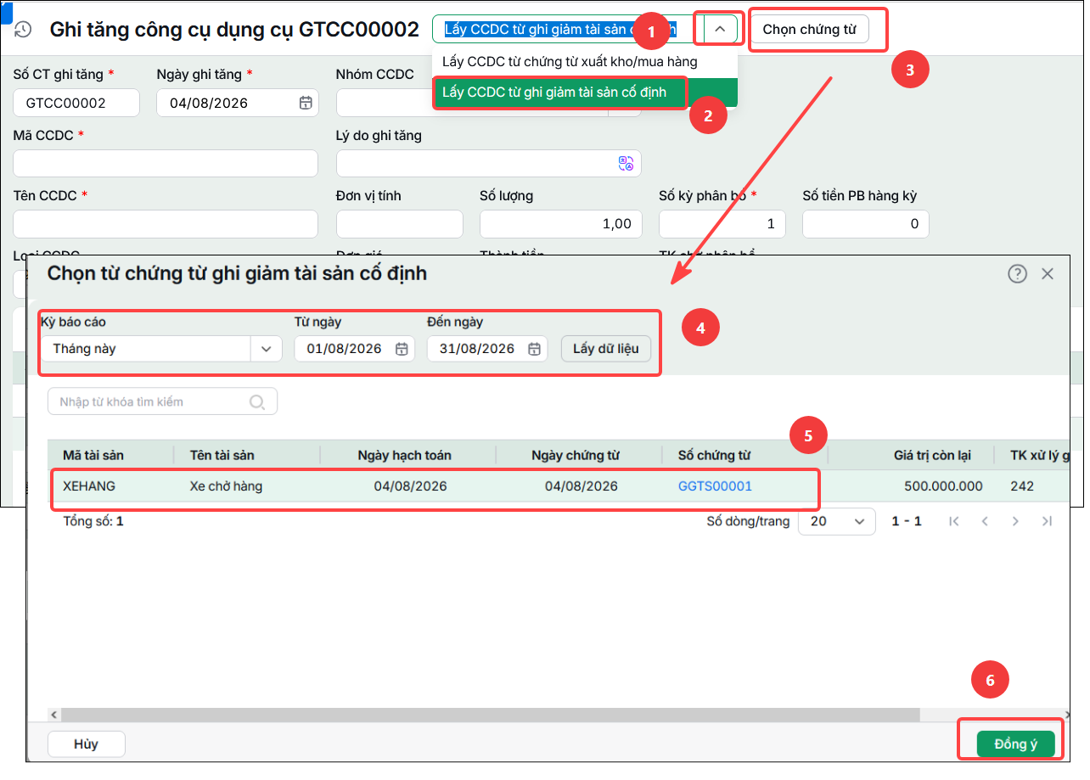Go to next page of results

point(1015,521)
